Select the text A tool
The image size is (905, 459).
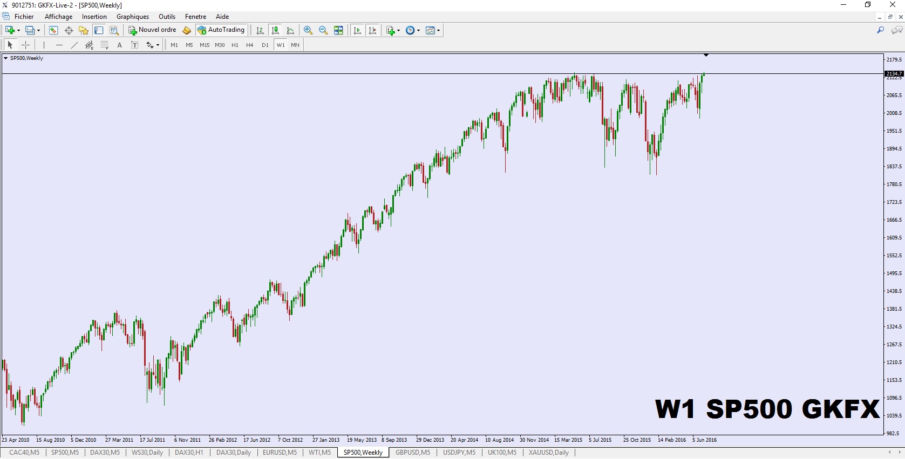[x=120, y=45]
